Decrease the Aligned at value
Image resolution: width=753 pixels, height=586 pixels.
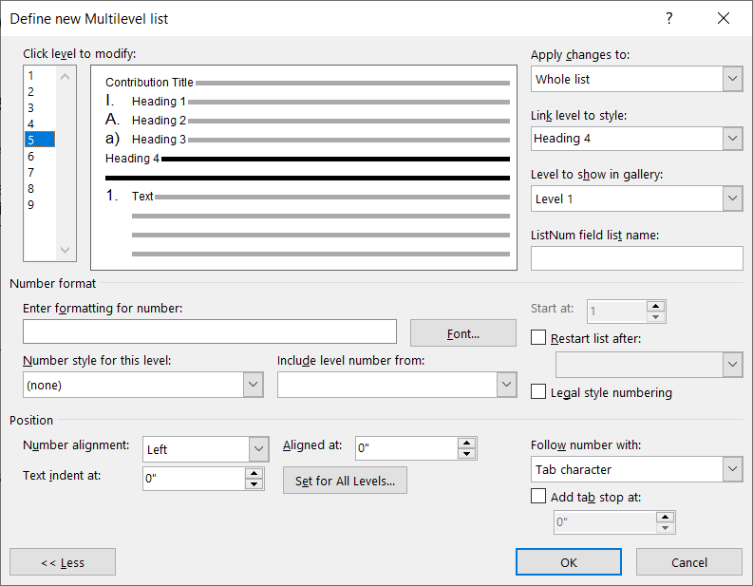tap(467, 454)
